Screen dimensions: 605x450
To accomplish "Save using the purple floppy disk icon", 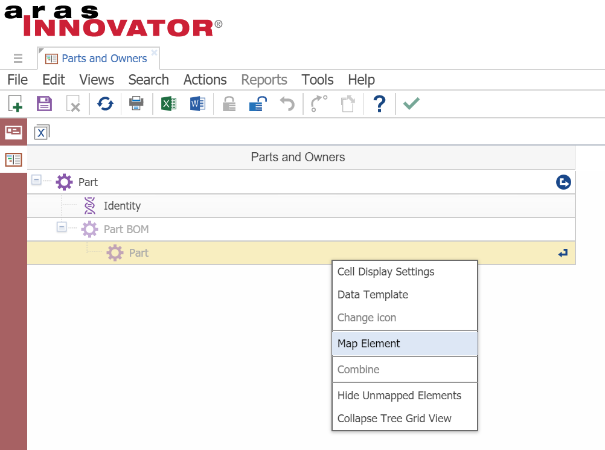I will 44,104.
